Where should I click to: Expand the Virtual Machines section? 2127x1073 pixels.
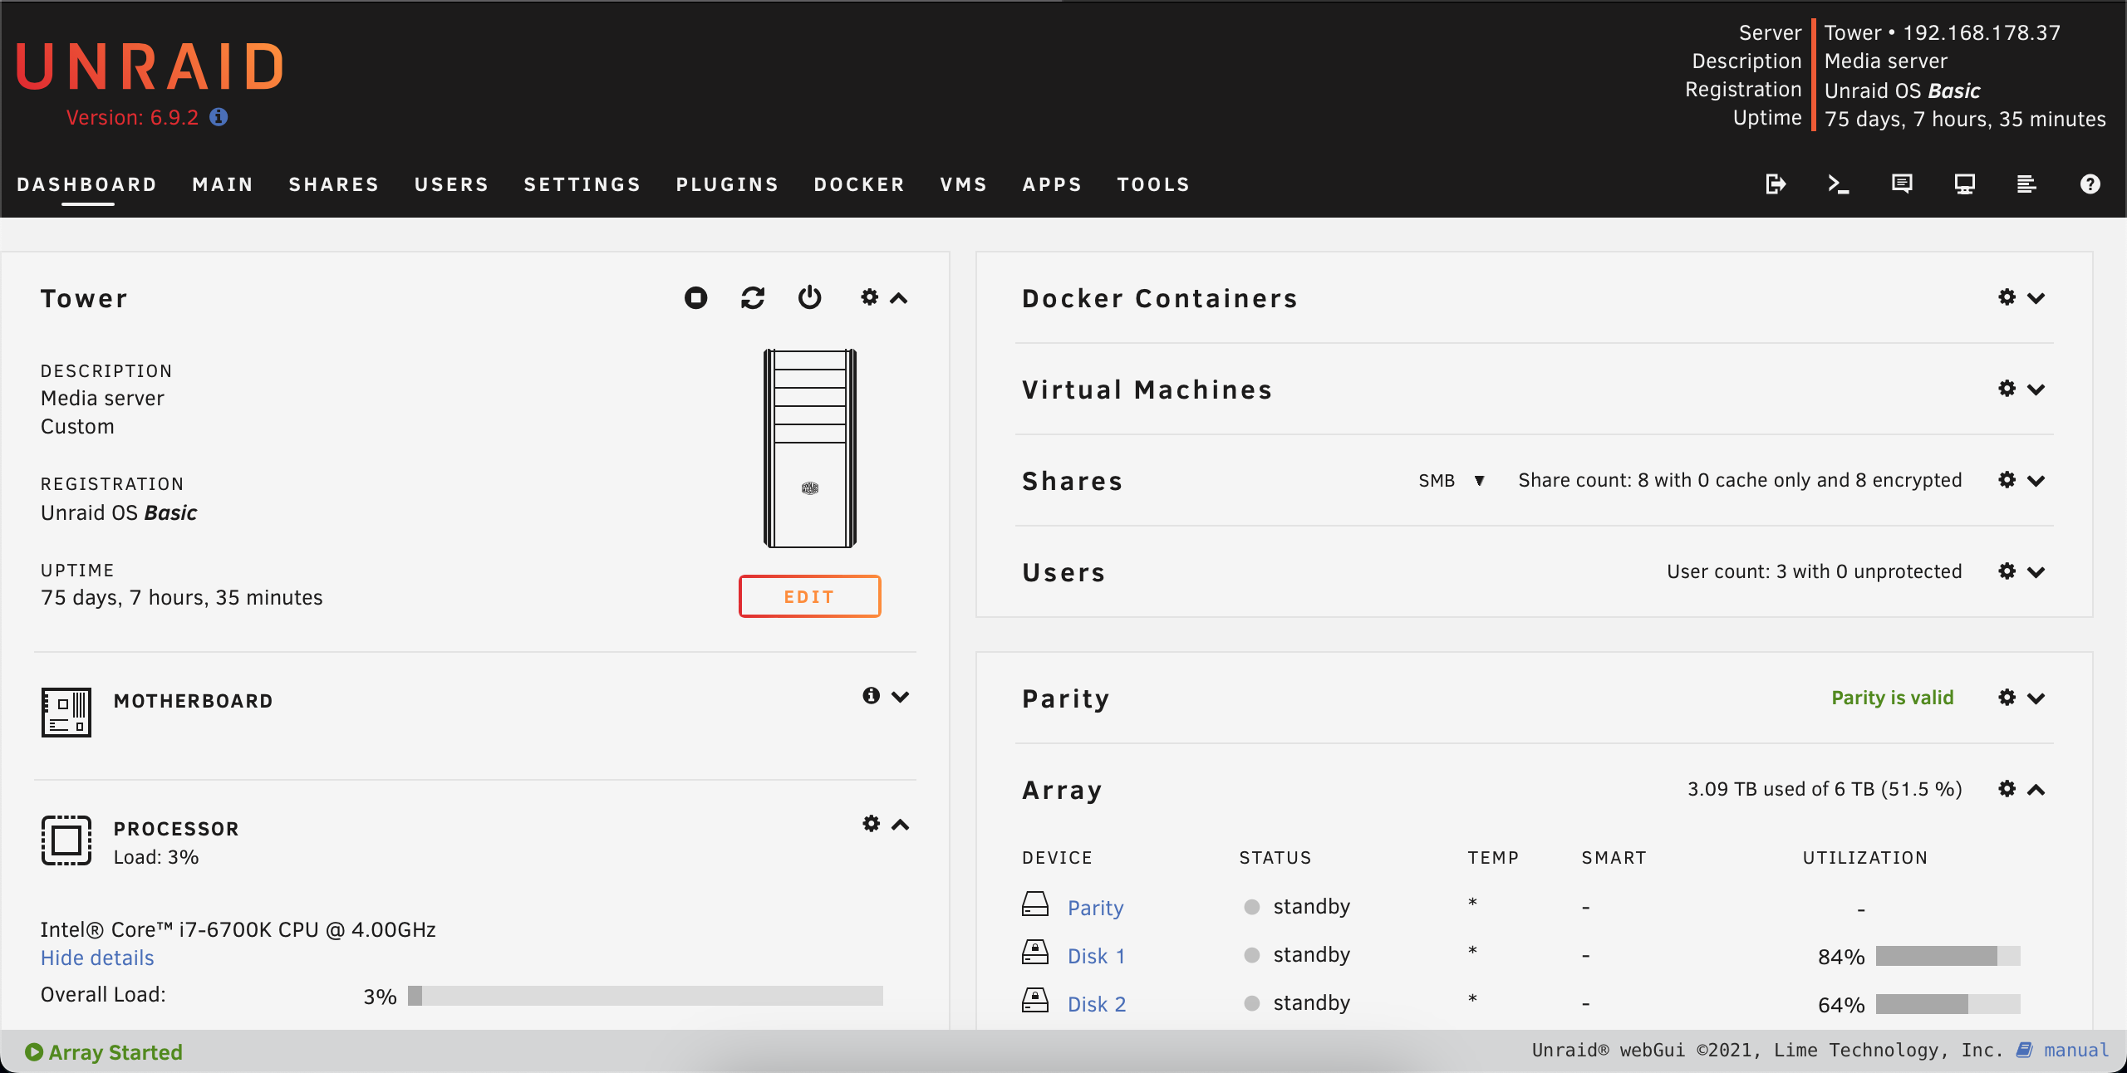pos(2036,390)
